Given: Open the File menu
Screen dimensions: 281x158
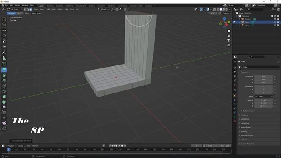Looking at the screenshot, I should [7, 6].
